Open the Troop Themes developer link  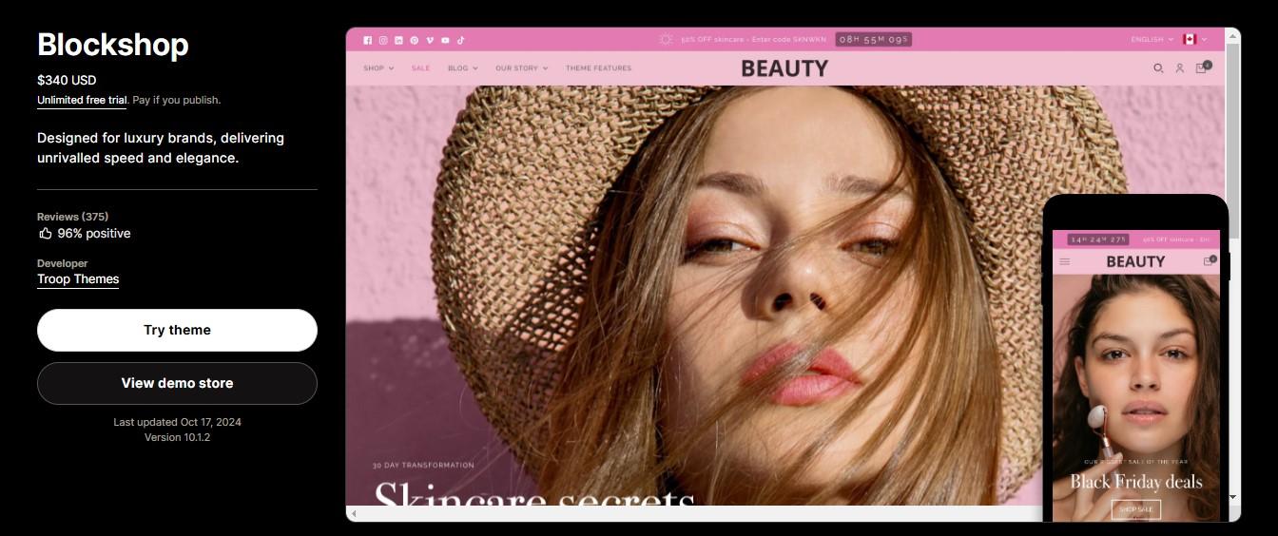point(78,279)
